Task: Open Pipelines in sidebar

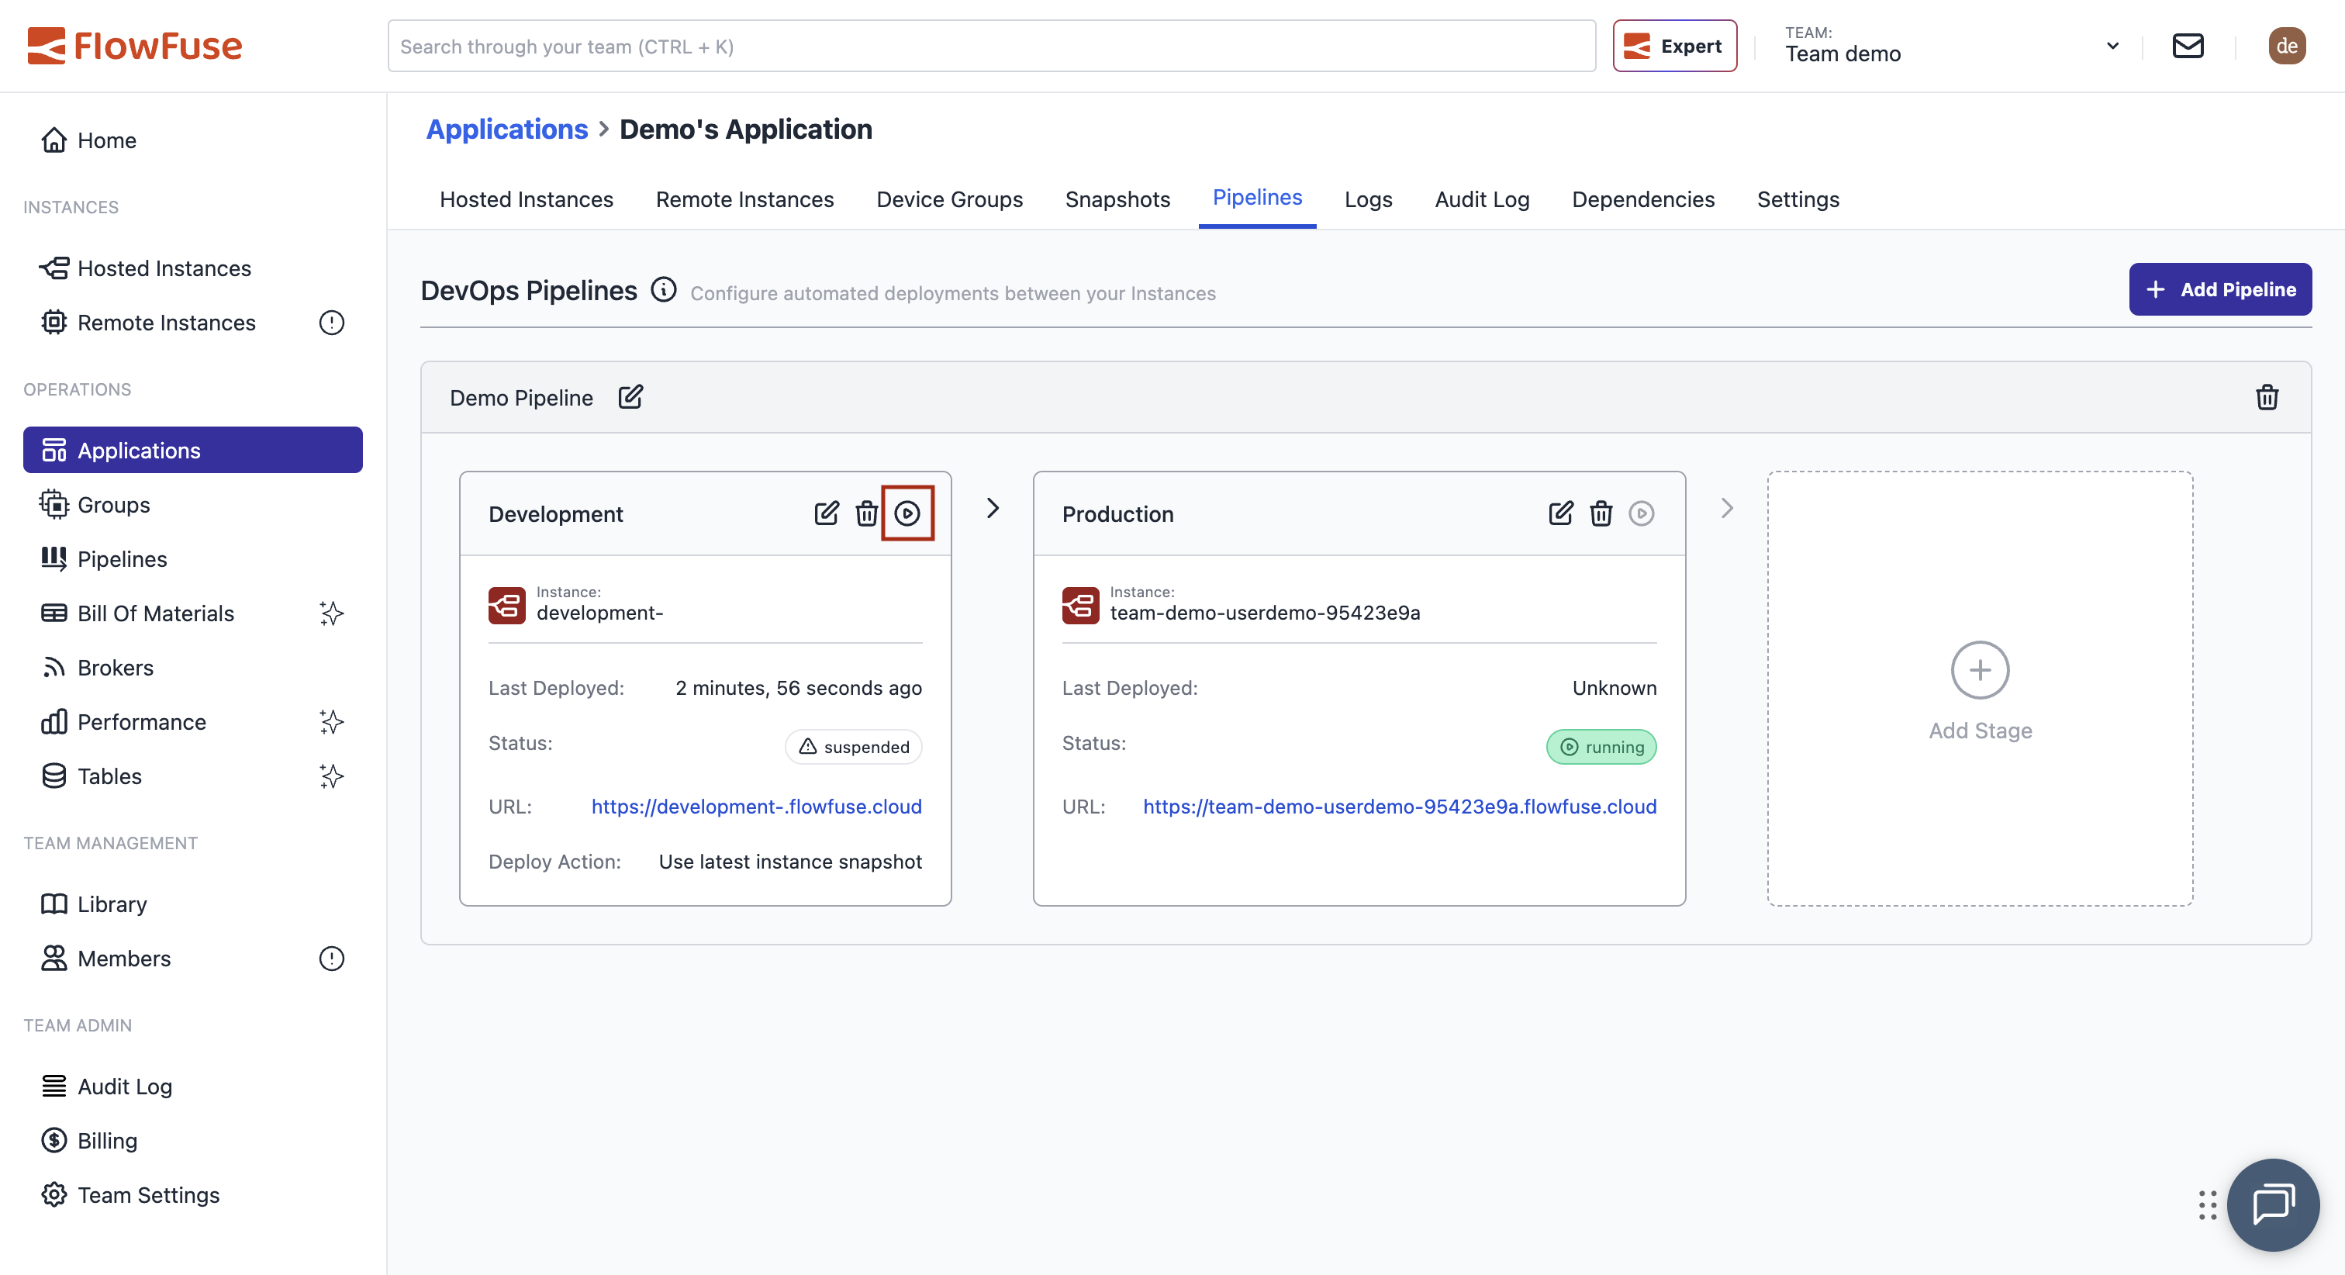Action: (193, 559)
